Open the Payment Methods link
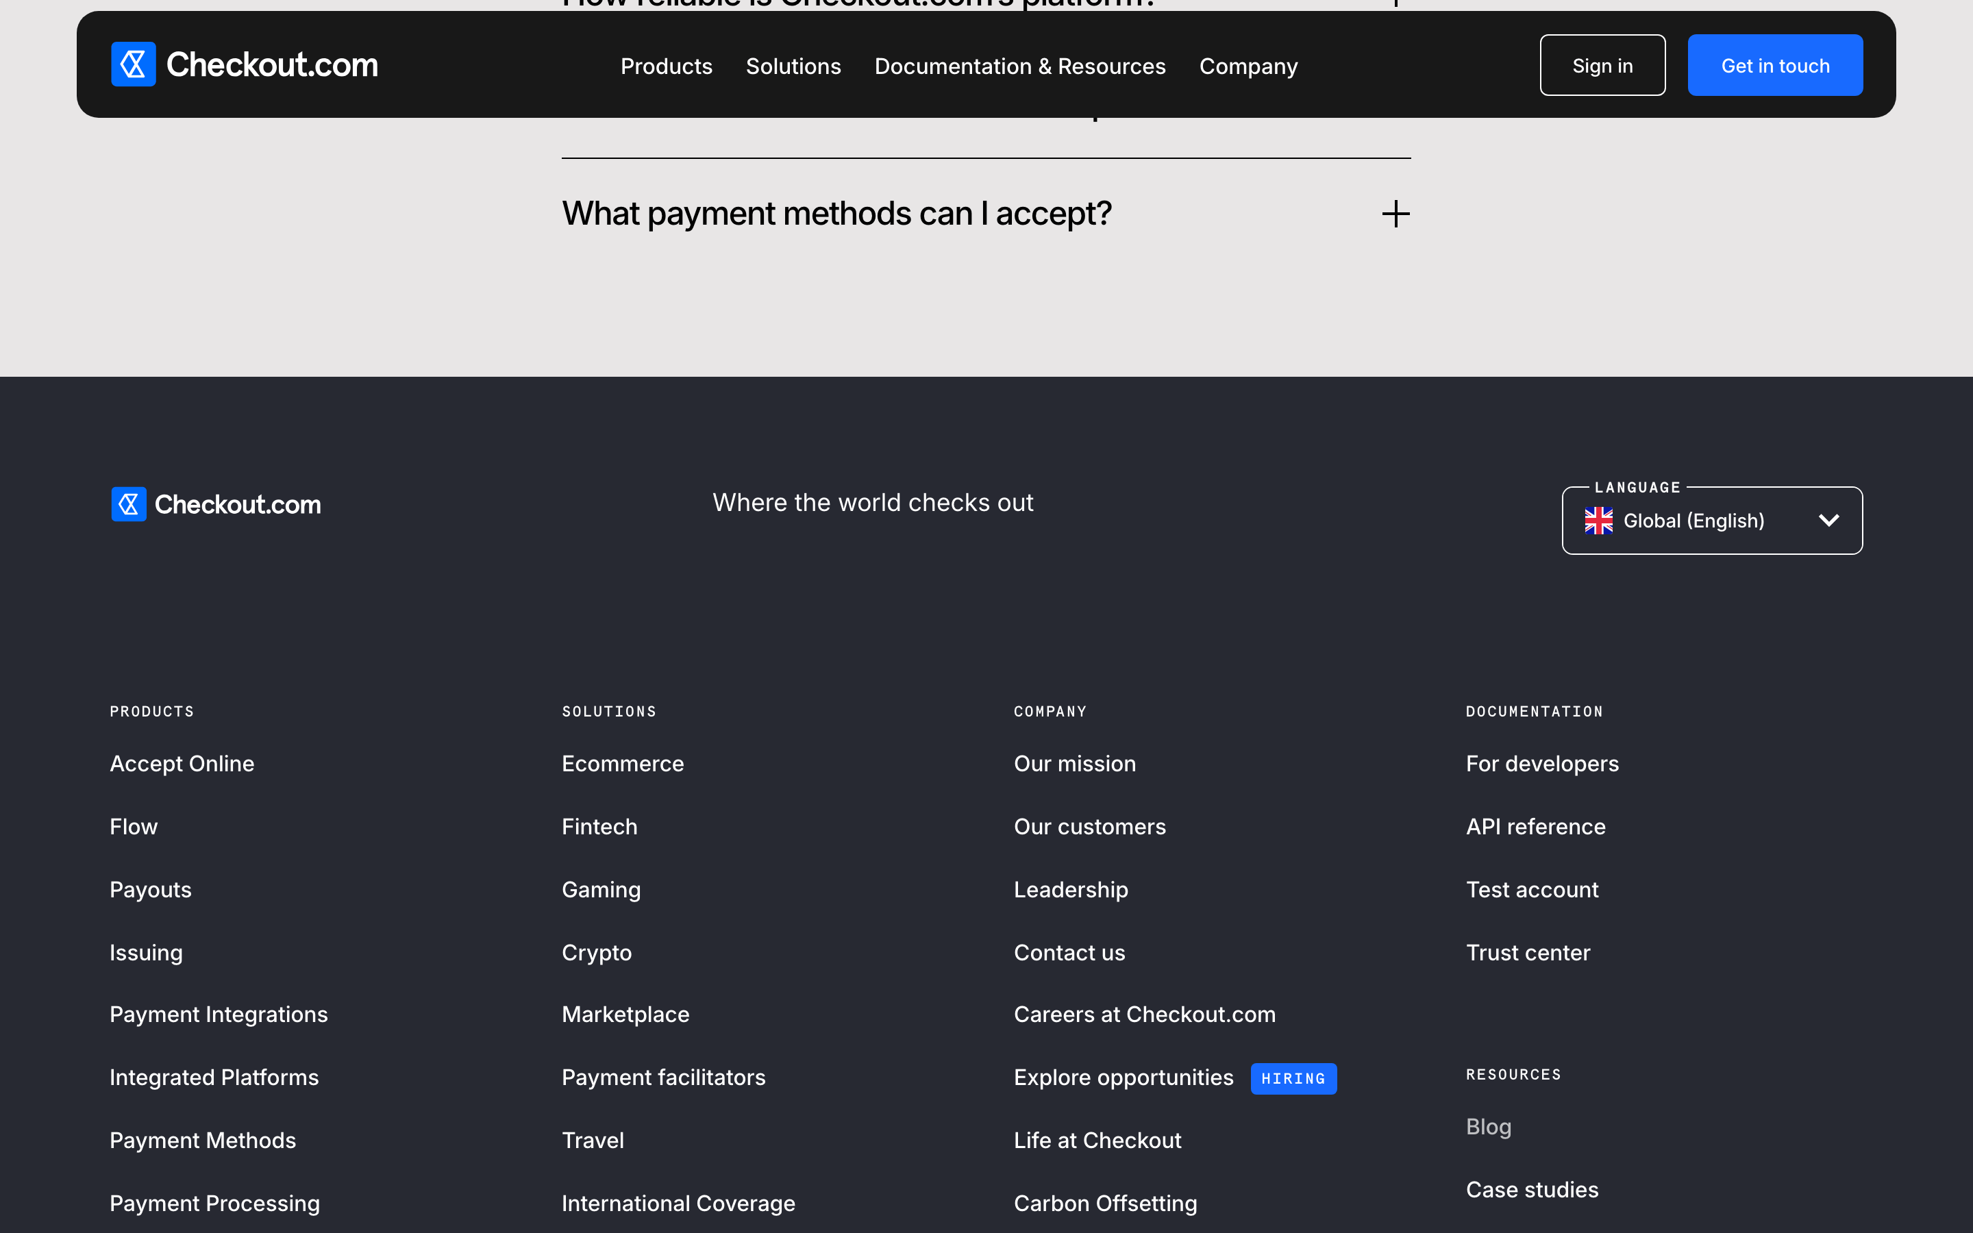This screenshot has height=1233, width=1973. click(203, 1140)
